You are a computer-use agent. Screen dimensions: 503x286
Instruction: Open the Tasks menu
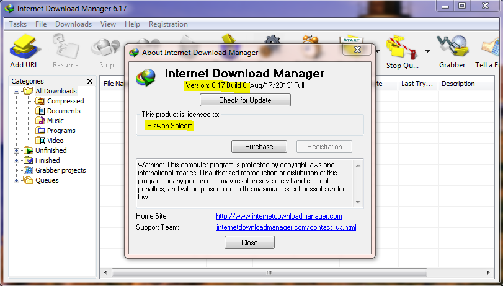click(17, 24)
